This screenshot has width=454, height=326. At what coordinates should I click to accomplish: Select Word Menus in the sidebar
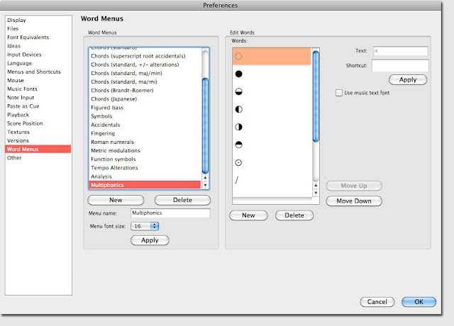pyautogui.click(x=38, y=149)
